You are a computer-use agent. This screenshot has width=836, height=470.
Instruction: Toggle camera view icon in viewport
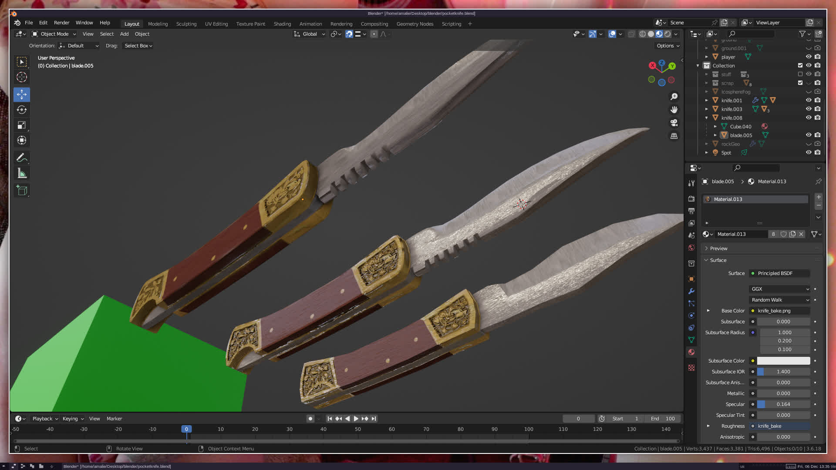[674, 123]
